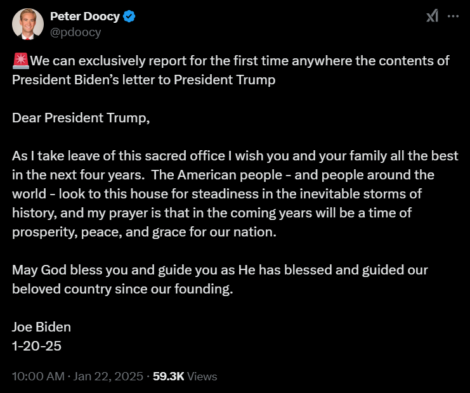The width and height of the screenshot is (470, 393).
Task: Click the red siren emoji
Action: click(21, 61)
